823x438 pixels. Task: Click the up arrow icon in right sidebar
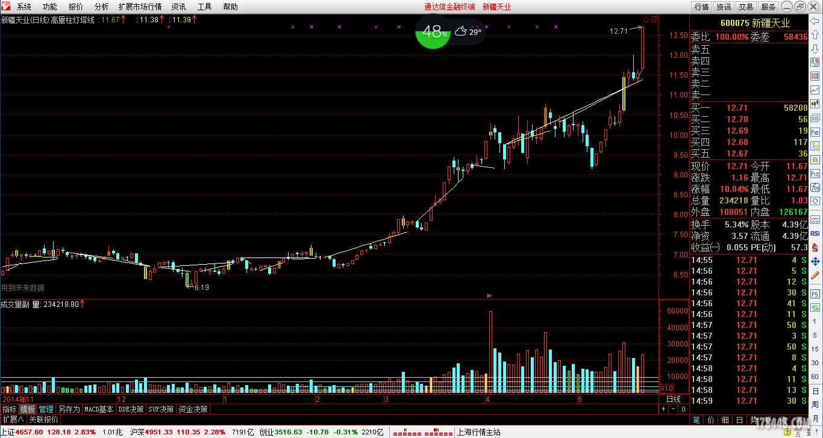(815, 34)
